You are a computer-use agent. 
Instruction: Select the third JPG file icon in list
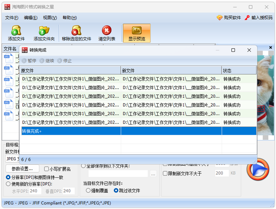tap(8, 81)
